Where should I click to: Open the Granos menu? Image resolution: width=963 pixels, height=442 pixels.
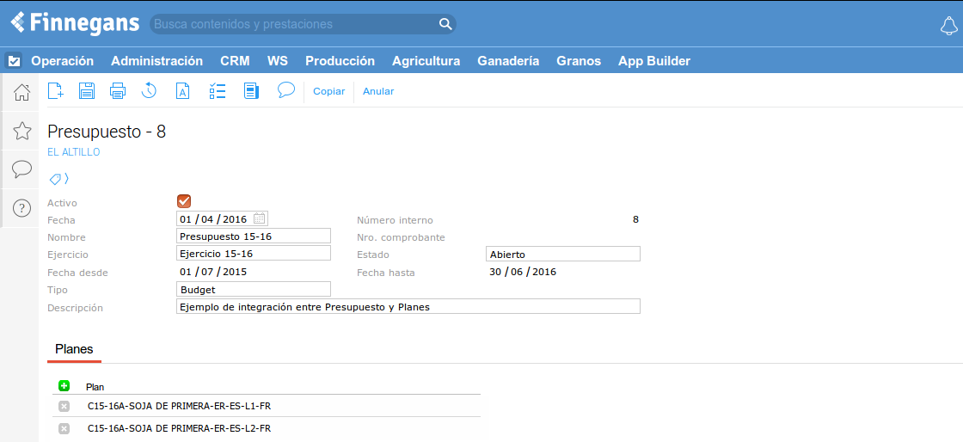pyautogui.click(x=579, y=61)
